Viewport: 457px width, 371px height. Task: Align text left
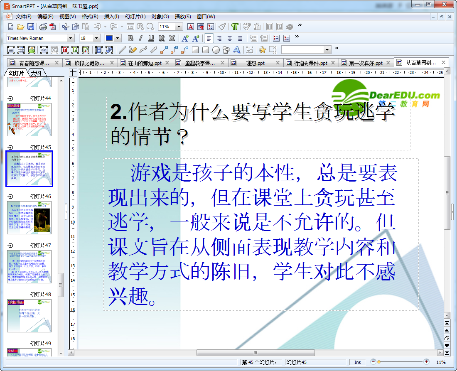pyautogui.click(x=209, y=38)
